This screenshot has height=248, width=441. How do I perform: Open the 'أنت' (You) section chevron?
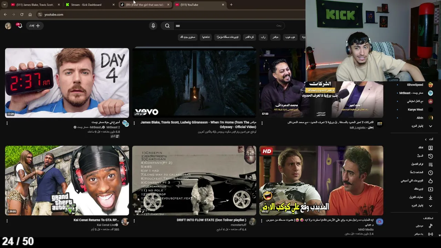pos(425,139)
